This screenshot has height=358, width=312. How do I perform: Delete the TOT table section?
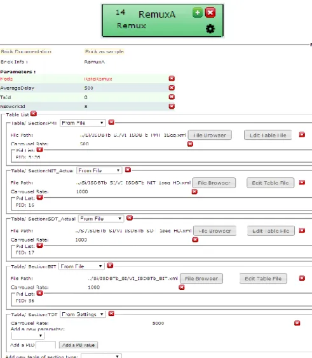point(111,313)
